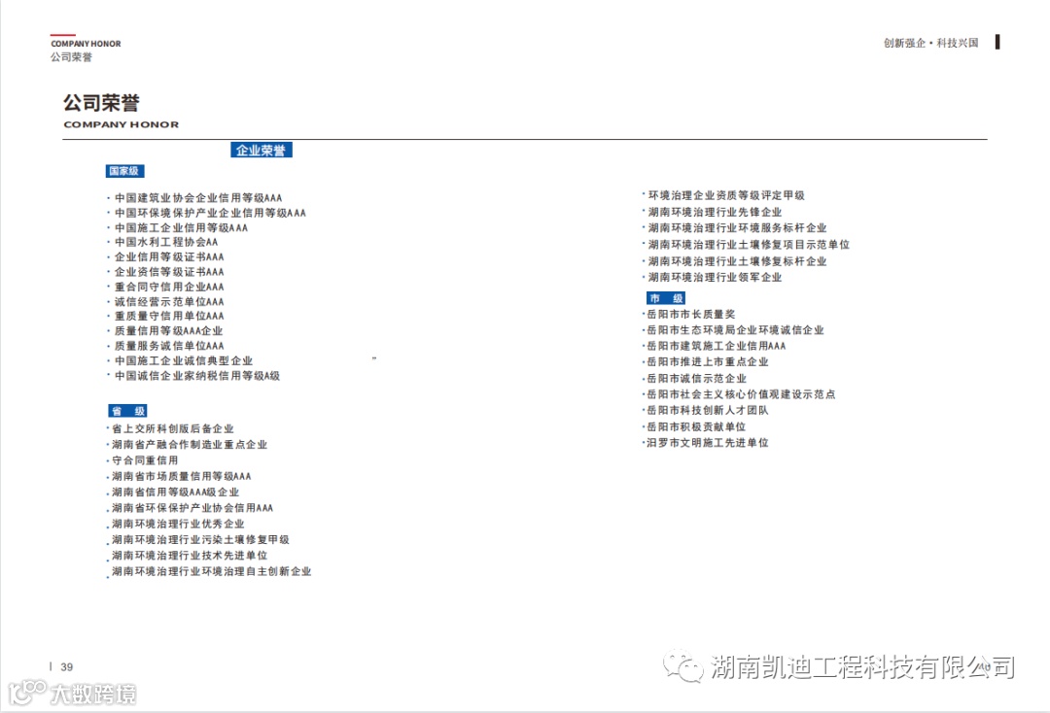Click line 湖南环境治理行业技术先进单位
Screen dimensions: 1050x713
[x=190, y=556]
